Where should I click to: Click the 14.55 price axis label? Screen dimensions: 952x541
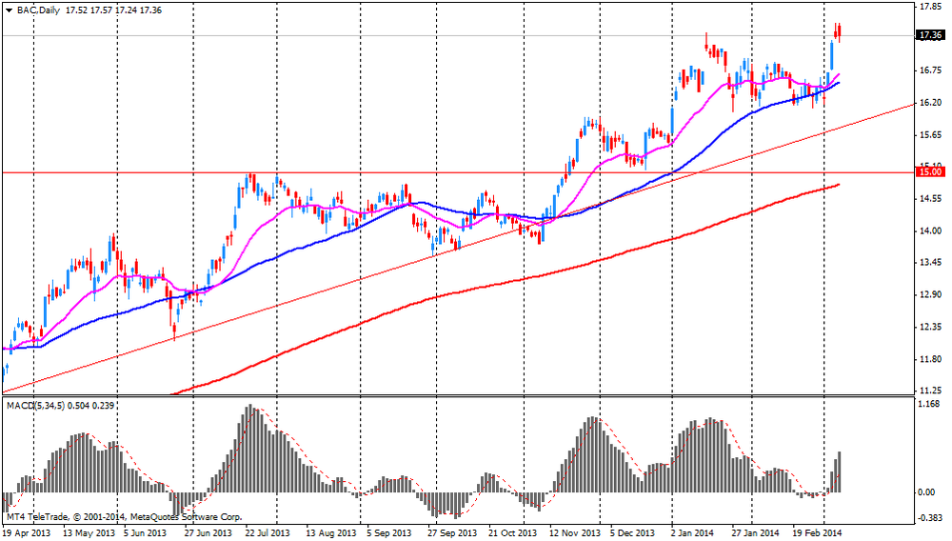point(930,198)
